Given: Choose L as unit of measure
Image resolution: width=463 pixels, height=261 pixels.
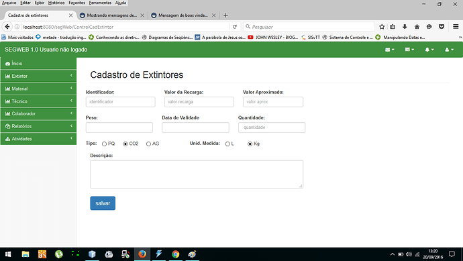Looking at the screenshot, I should (x=227, y=144).
